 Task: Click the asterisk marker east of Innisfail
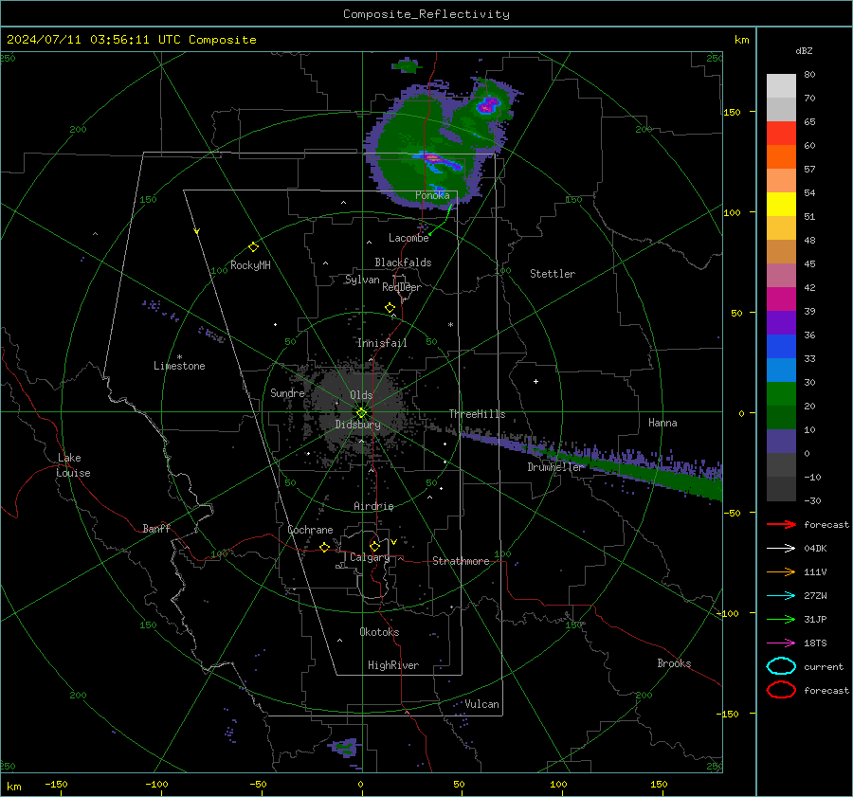[450, 325]
